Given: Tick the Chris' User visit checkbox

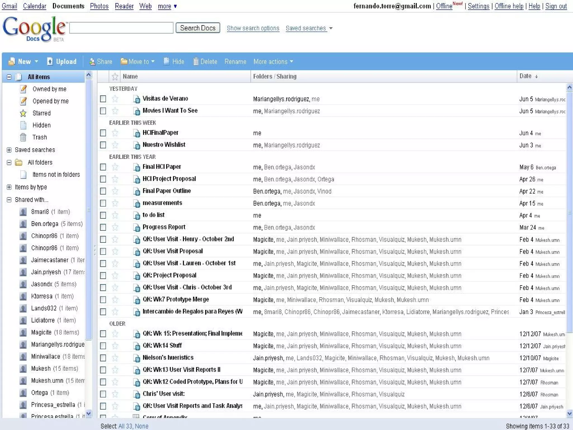Looking at the screenshot, I should click(103, 394).
